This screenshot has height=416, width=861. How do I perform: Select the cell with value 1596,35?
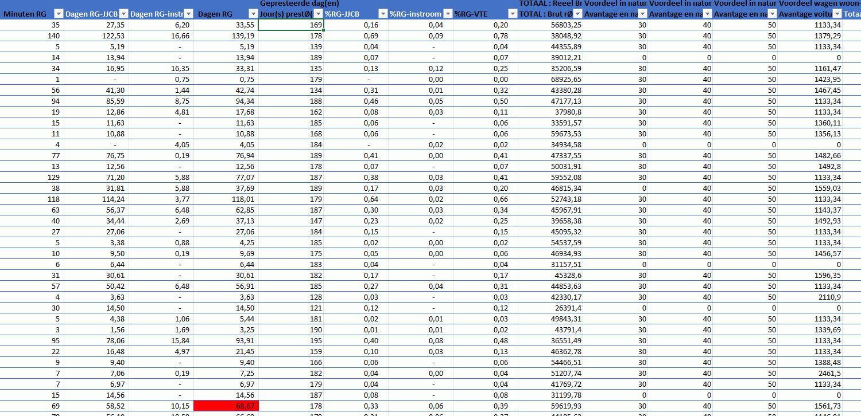[x=810, y=275]
